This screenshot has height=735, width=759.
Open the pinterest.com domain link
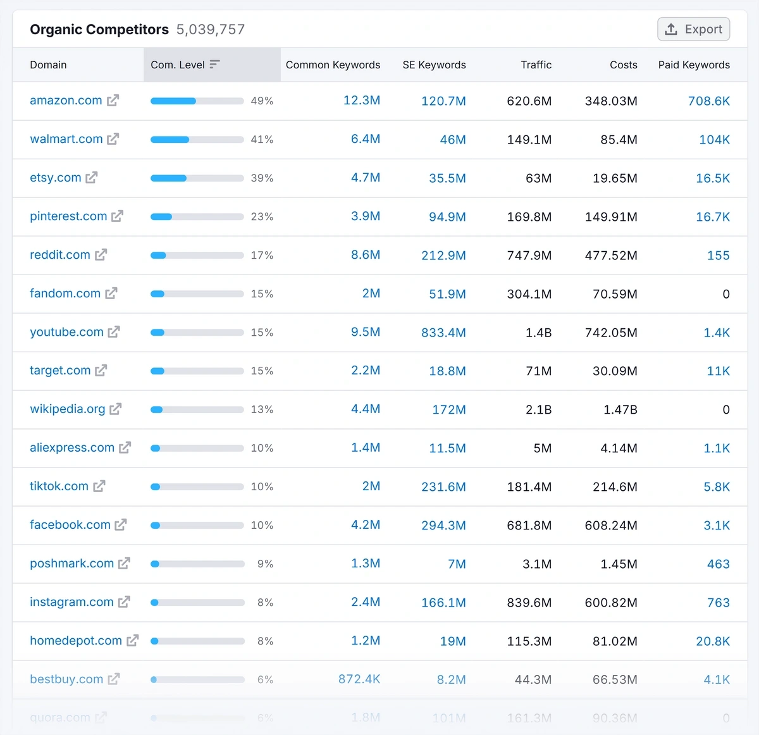click(x=68, y=216)
